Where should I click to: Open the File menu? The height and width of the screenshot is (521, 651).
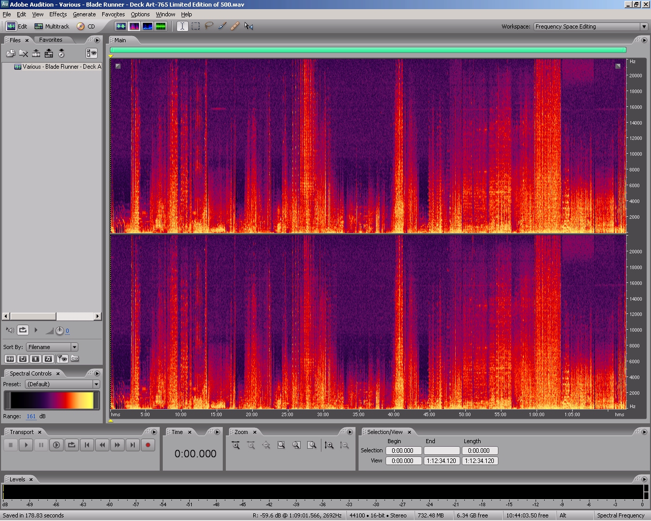7,14
